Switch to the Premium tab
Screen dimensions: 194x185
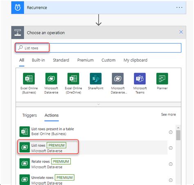tap(86, 60)
